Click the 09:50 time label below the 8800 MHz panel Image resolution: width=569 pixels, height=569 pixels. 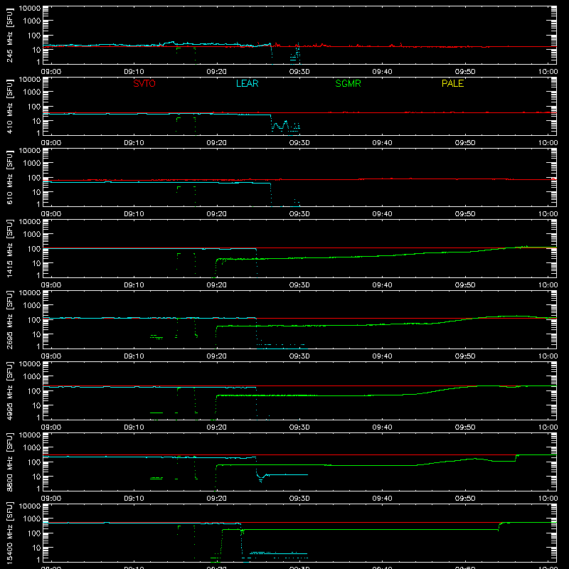coord(465,499)
